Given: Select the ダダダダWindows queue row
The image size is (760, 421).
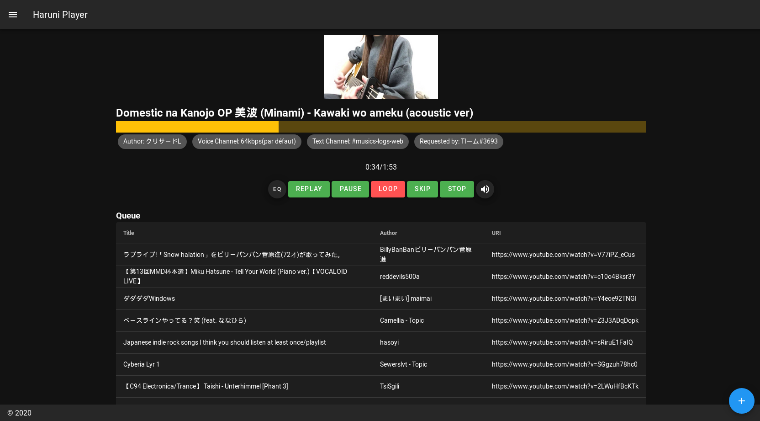Looking at the screenshot, I should point(149,298).
